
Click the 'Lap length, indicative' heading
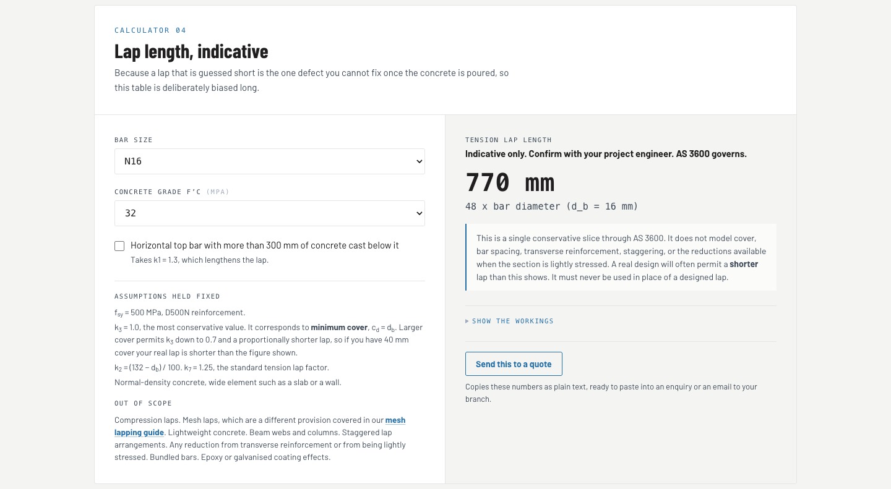point(191,51)
